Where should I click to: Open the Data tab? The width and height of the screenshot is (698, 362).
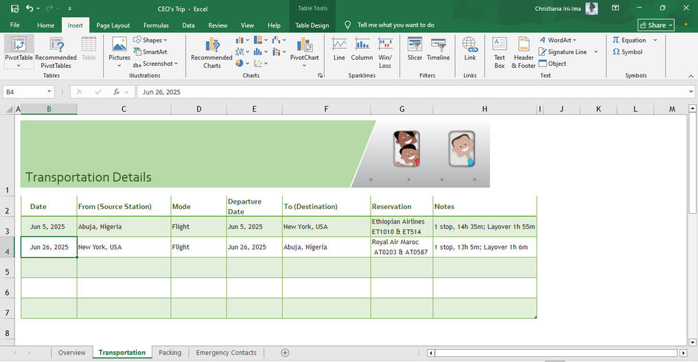click(188, 25)
